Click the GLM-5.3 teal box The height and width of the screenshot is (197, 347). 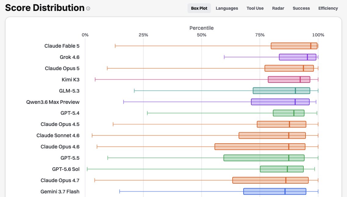point(281,90)
